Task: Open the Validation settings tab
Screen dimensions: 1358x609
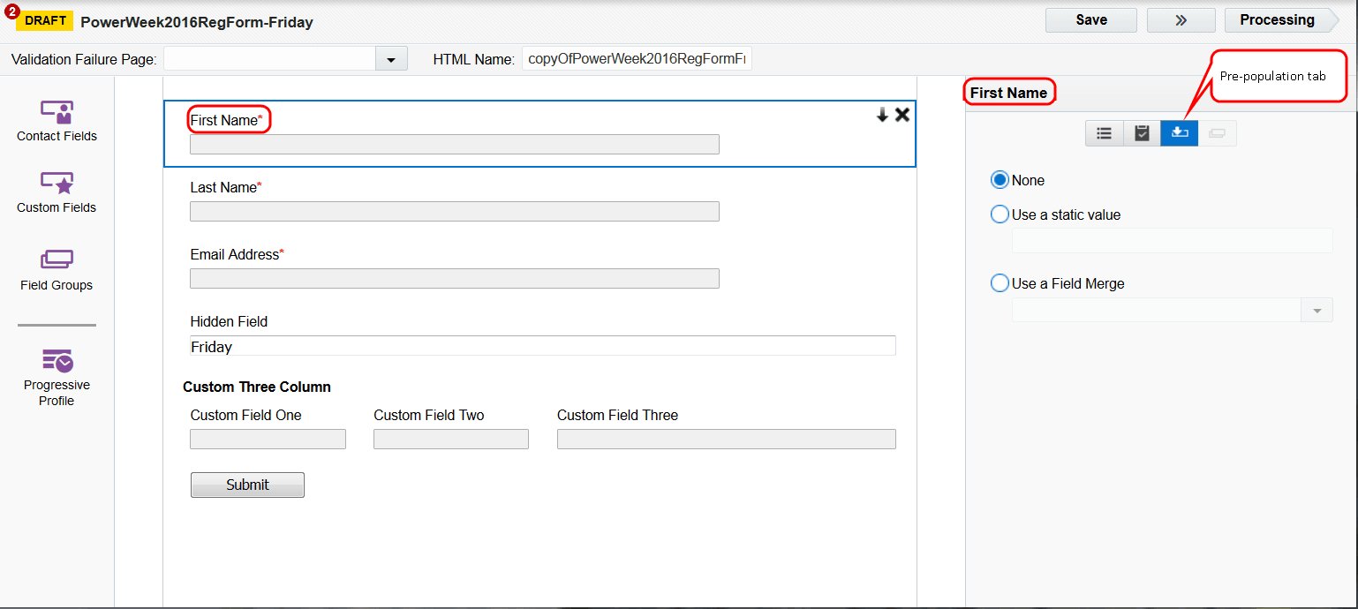Action: (x=1142, y=133)
